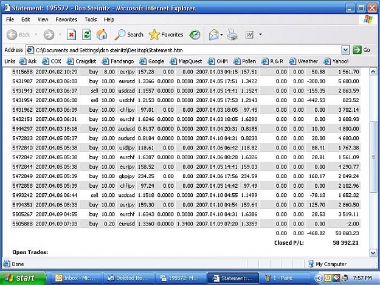This screenshot has height=285, width=380.
Task: Open the R & R links shortcut
Action: (272, 61)
